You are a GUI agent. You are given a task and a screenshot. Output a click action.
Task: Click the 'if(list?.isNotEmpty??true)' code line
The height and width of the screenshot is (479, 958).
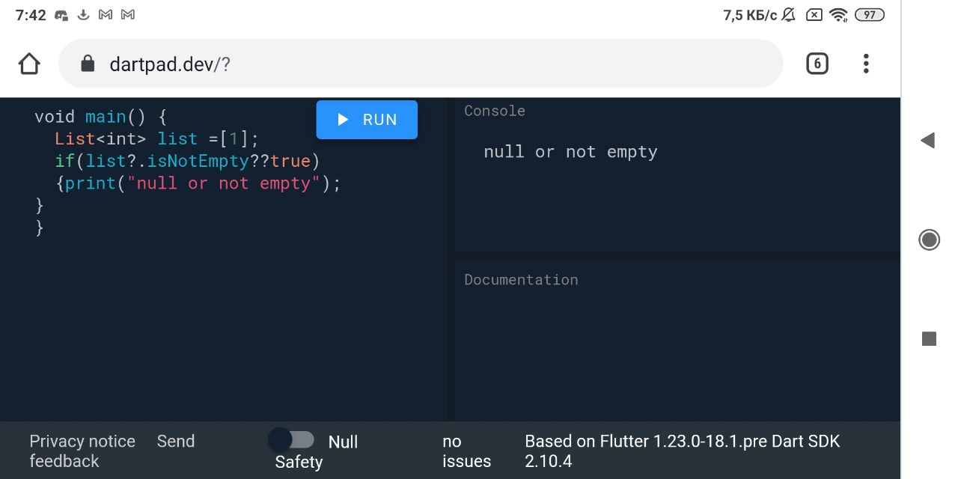[187, 161]
